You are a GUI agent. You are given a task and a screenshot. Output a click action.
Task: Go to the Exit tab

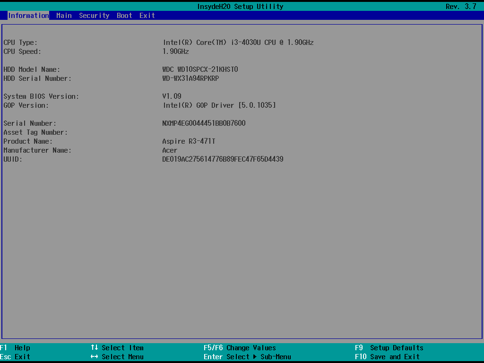point(147,16)
